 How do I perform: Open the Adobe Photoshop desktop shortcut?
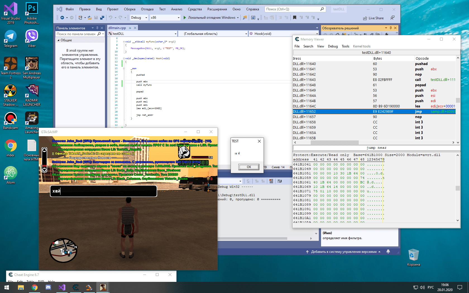point(32,13)
